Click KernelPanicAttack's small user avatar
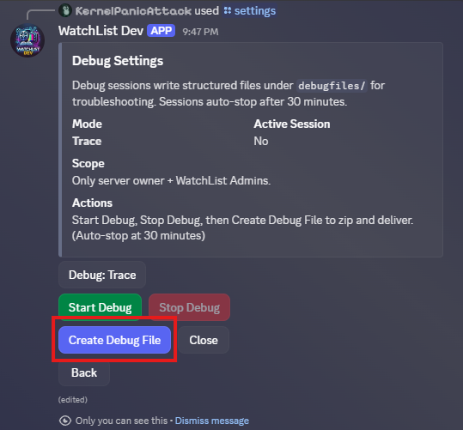 tap(65, 10)
